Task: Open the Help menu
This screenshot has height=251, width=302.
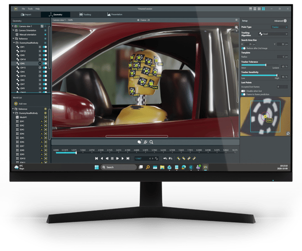Action: click(38, 9)
